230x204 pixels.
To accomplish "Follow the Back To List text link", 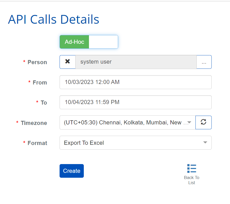I will click(x=192, y=180).
